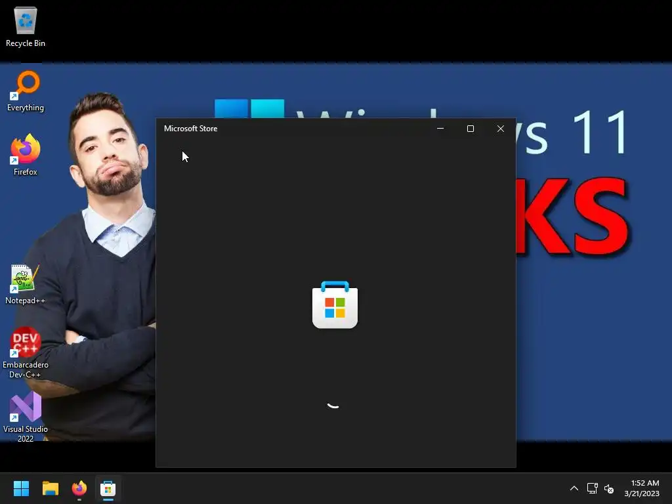Screen dimensions: 672x504
Task: Open the clock showing 1:52 AM
Action: tap(642, 488)
